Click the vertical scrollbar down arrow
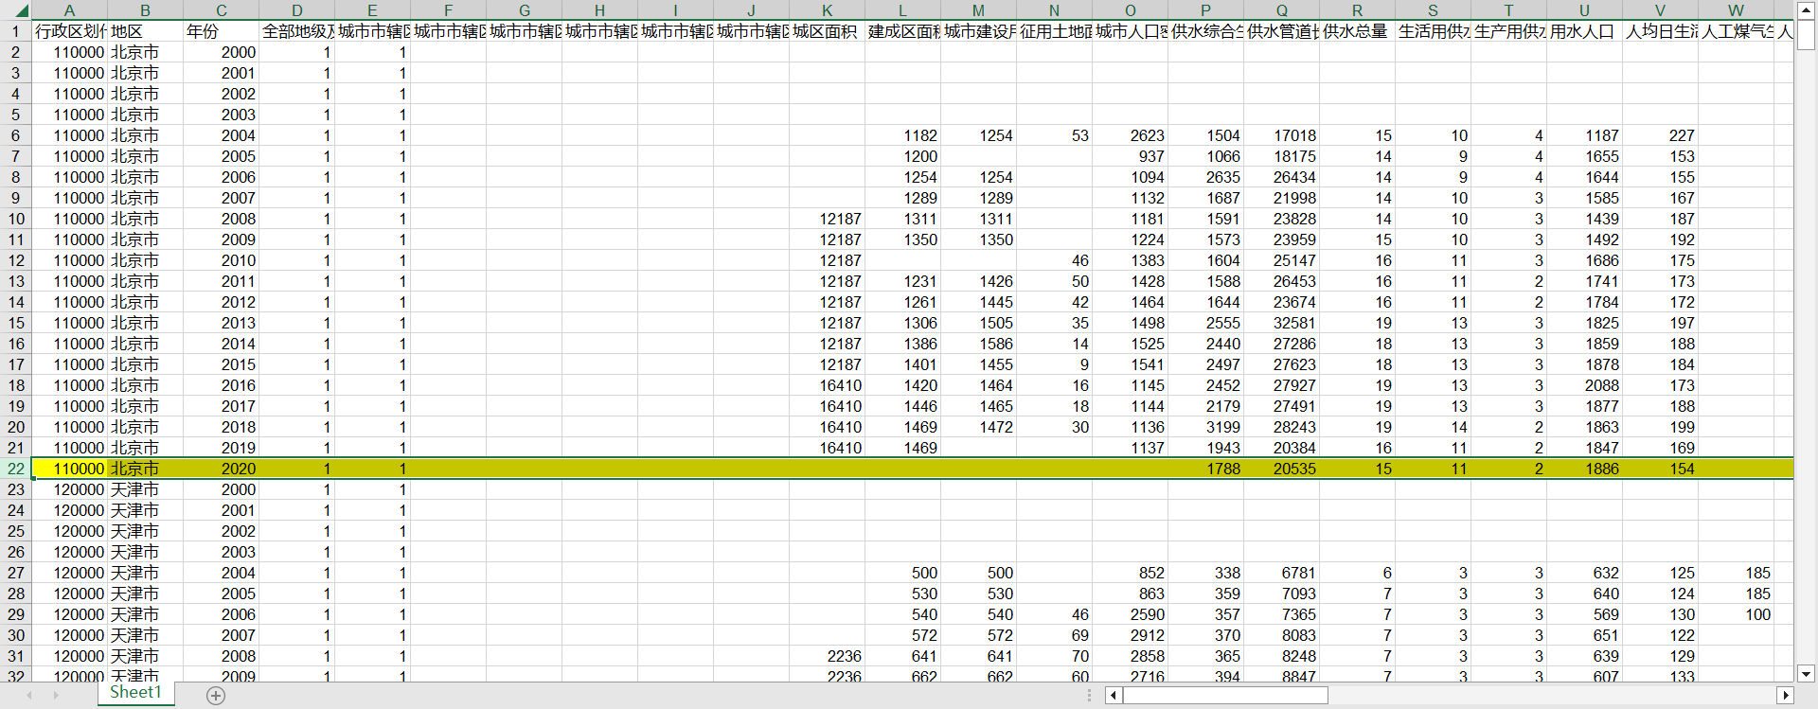This screenshot has width=1818, height=709. click(1806, 674)
